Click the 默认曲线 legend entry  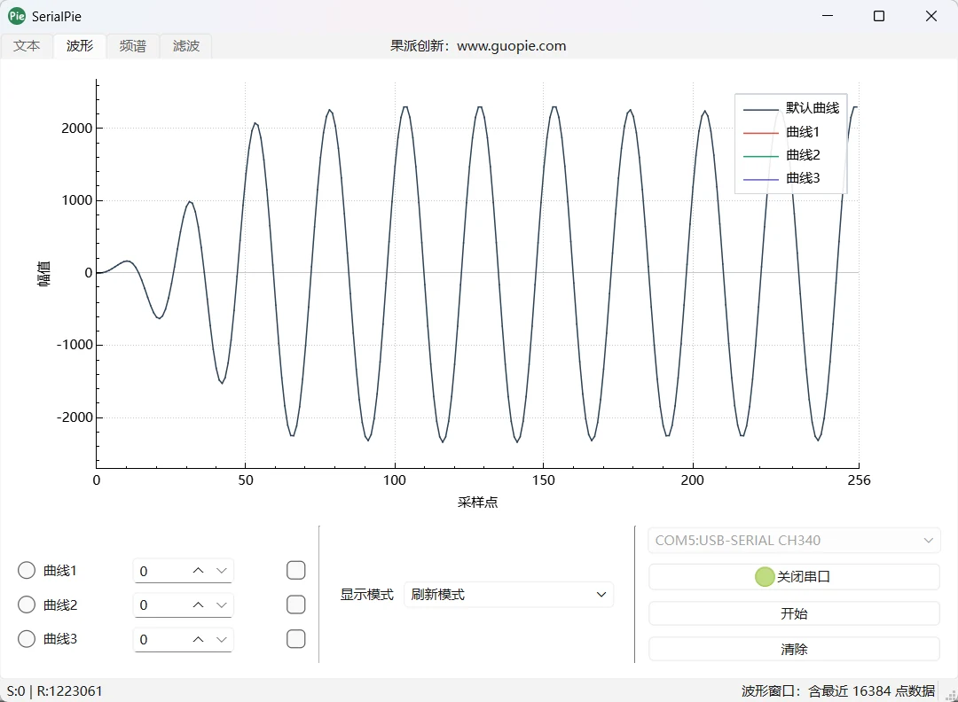pos(790,108)
